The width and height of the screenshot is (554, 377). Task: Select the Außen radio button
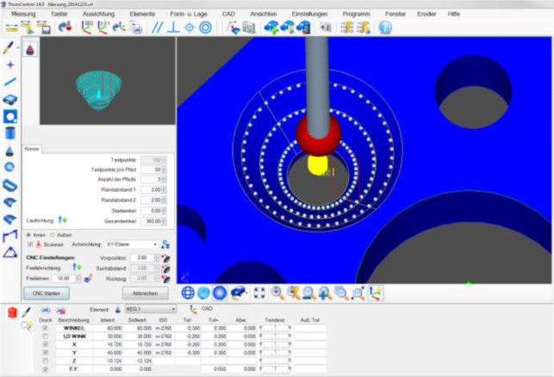51,233
